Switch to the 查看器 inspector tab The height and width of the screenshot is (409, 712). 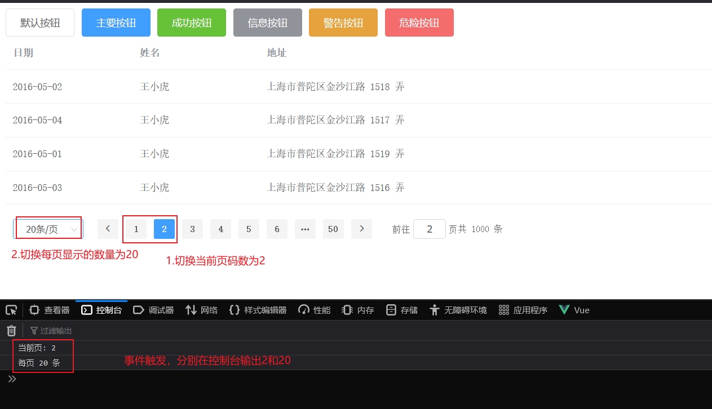50,310
